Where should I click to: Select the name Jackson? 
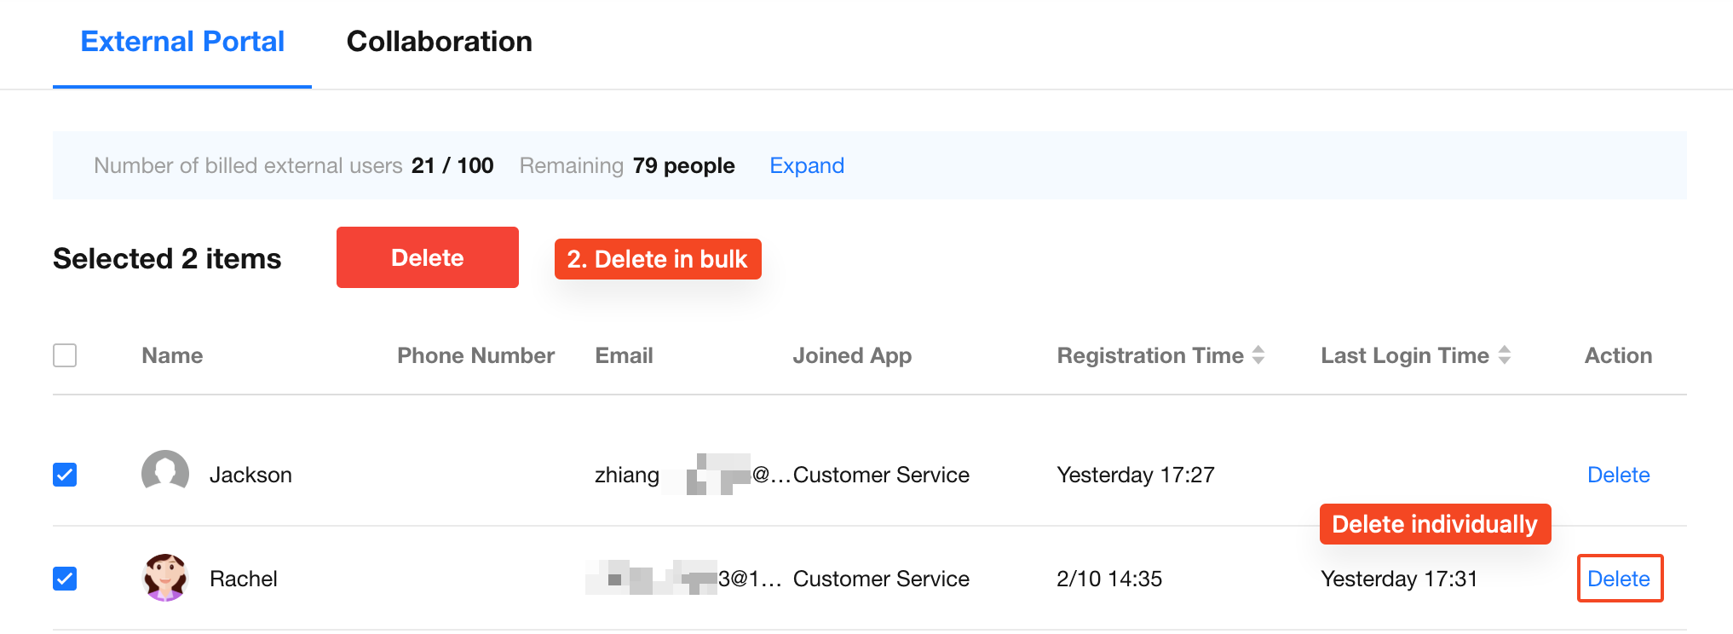coord(250,475)
